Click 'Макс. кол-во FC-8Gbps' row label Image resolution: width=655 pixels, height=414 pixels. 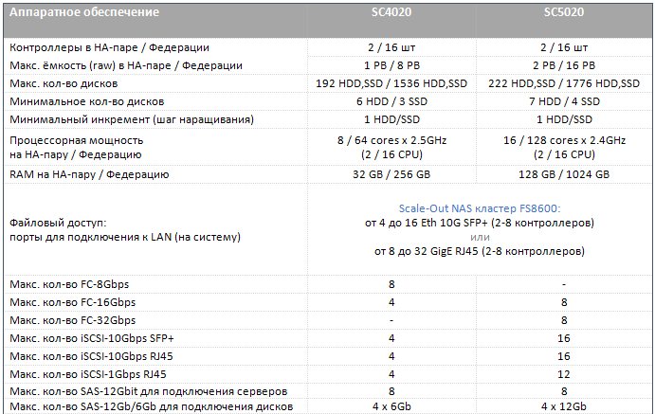point(69,284)
